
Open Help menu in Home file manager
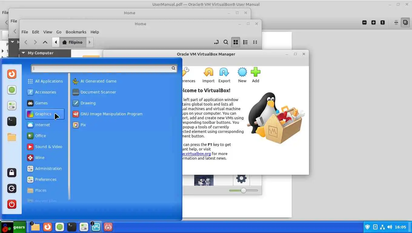click(x=95, y=32)
